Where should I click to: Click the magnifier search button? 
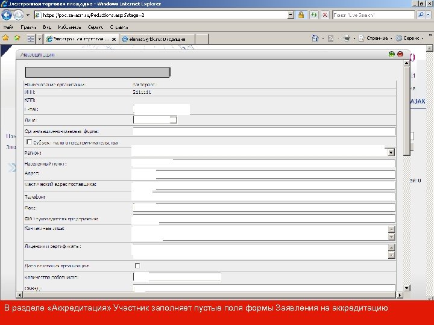point(421,15)
